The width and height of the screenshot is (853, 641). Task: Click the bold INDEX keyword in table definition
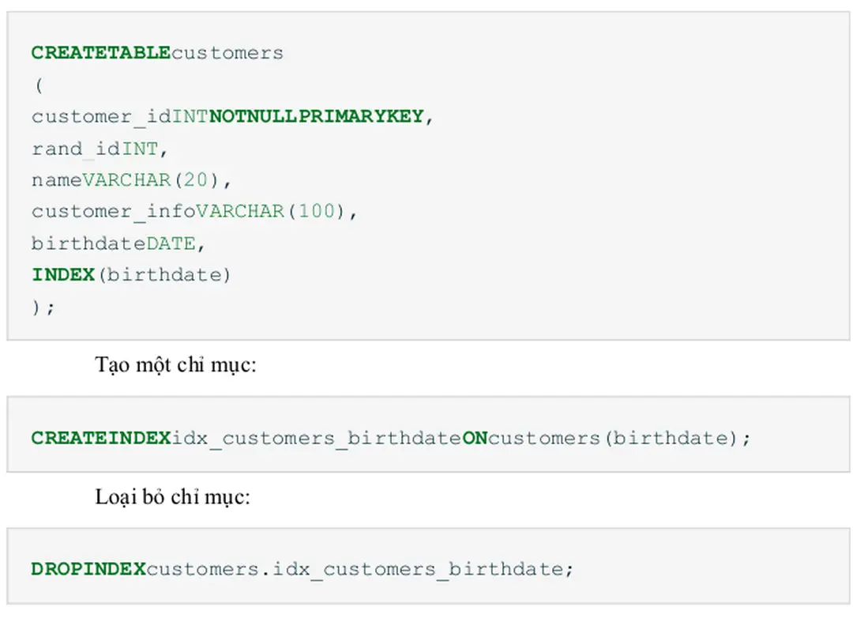tap(62, 275)
